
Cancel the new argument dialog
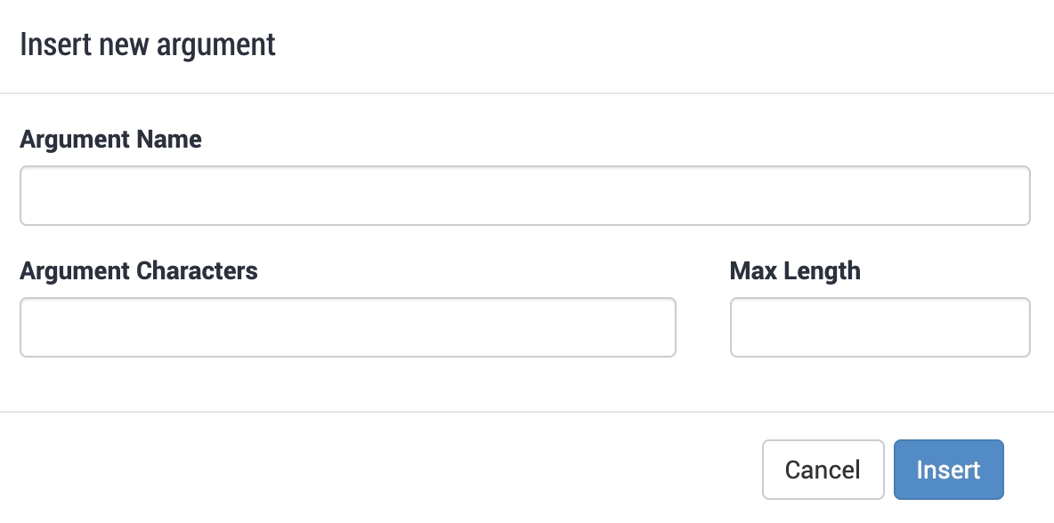(x=823, y=470)
